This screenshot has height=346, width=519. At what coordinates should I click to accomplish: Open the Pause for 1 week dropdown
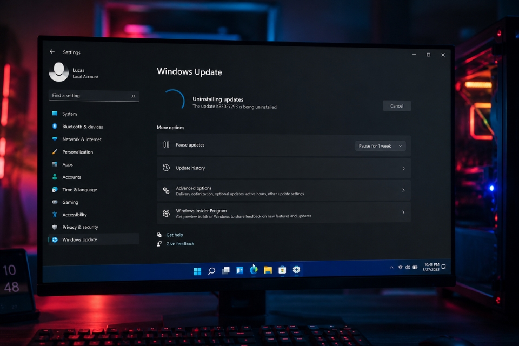click(380, 145)
